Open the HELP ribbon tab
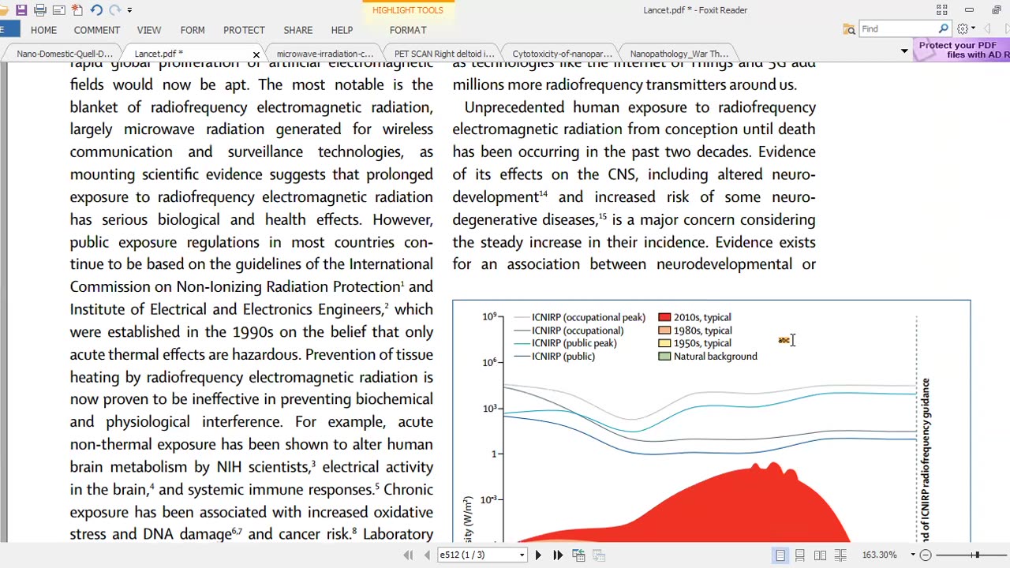 click(x=342, y=30)
